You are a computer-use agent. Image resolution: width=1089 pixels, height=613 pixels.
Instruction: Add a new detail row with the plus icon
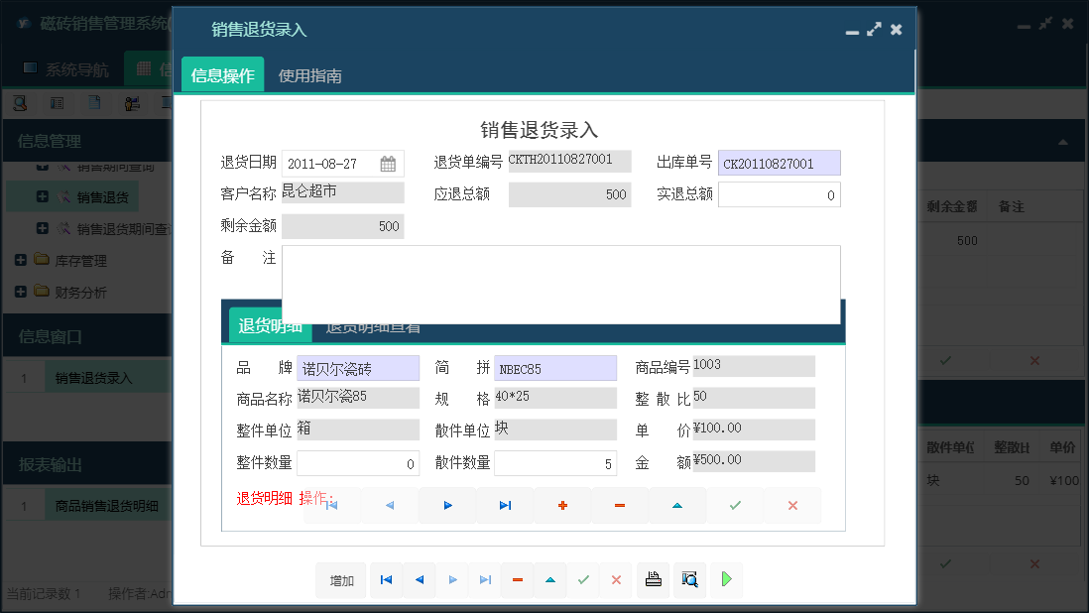[561, 505]
